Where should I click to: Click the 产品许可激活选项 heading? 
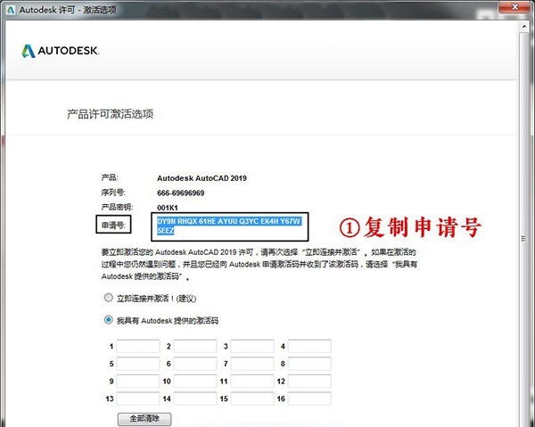point(110,114)
